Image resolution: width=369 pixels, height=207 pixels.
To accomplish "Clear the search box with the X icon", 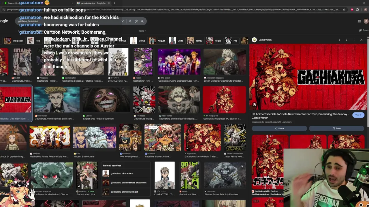I will [123, 21].
